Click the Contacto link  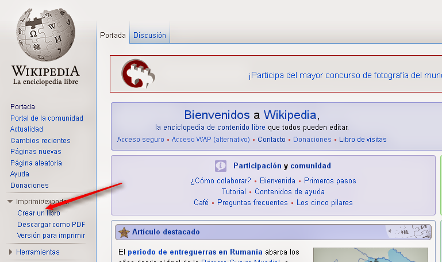271,140
